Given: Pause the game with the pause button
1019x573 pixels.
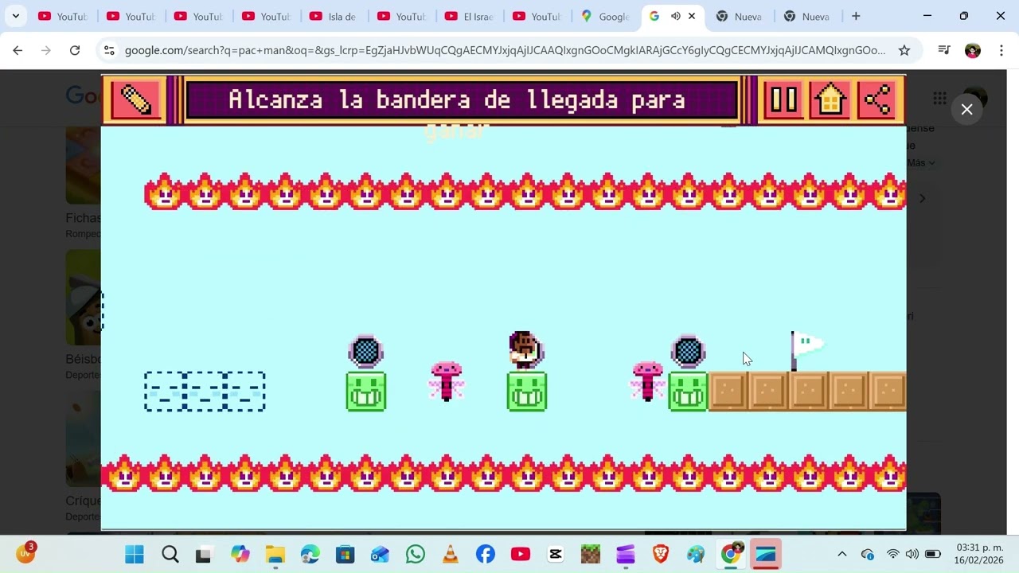Looking at the screenshot, I should click(783, 100).
